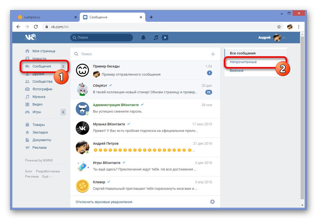Open Музыка ВКонтакте conversation
The image size is (317, 220).
click(145, 128)
